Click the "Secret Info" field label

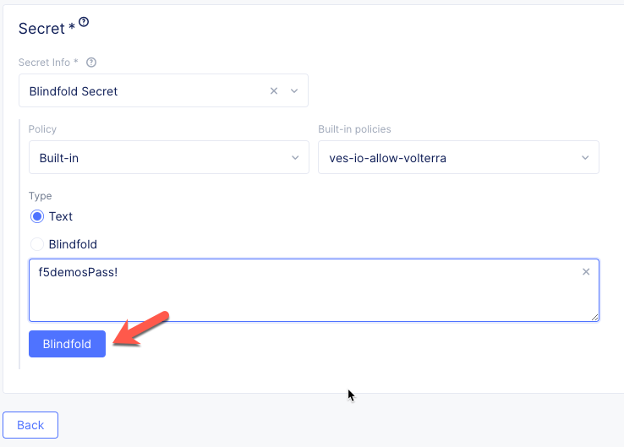pyautogui.click(x=49, y=62)
